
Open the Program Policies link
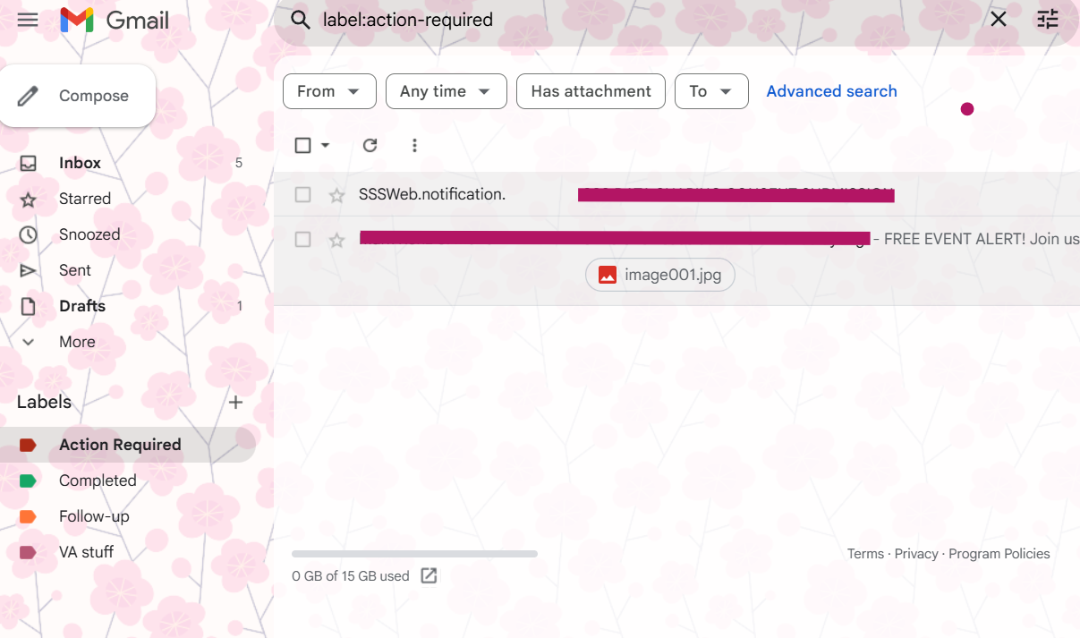click(x=999, y=554)
